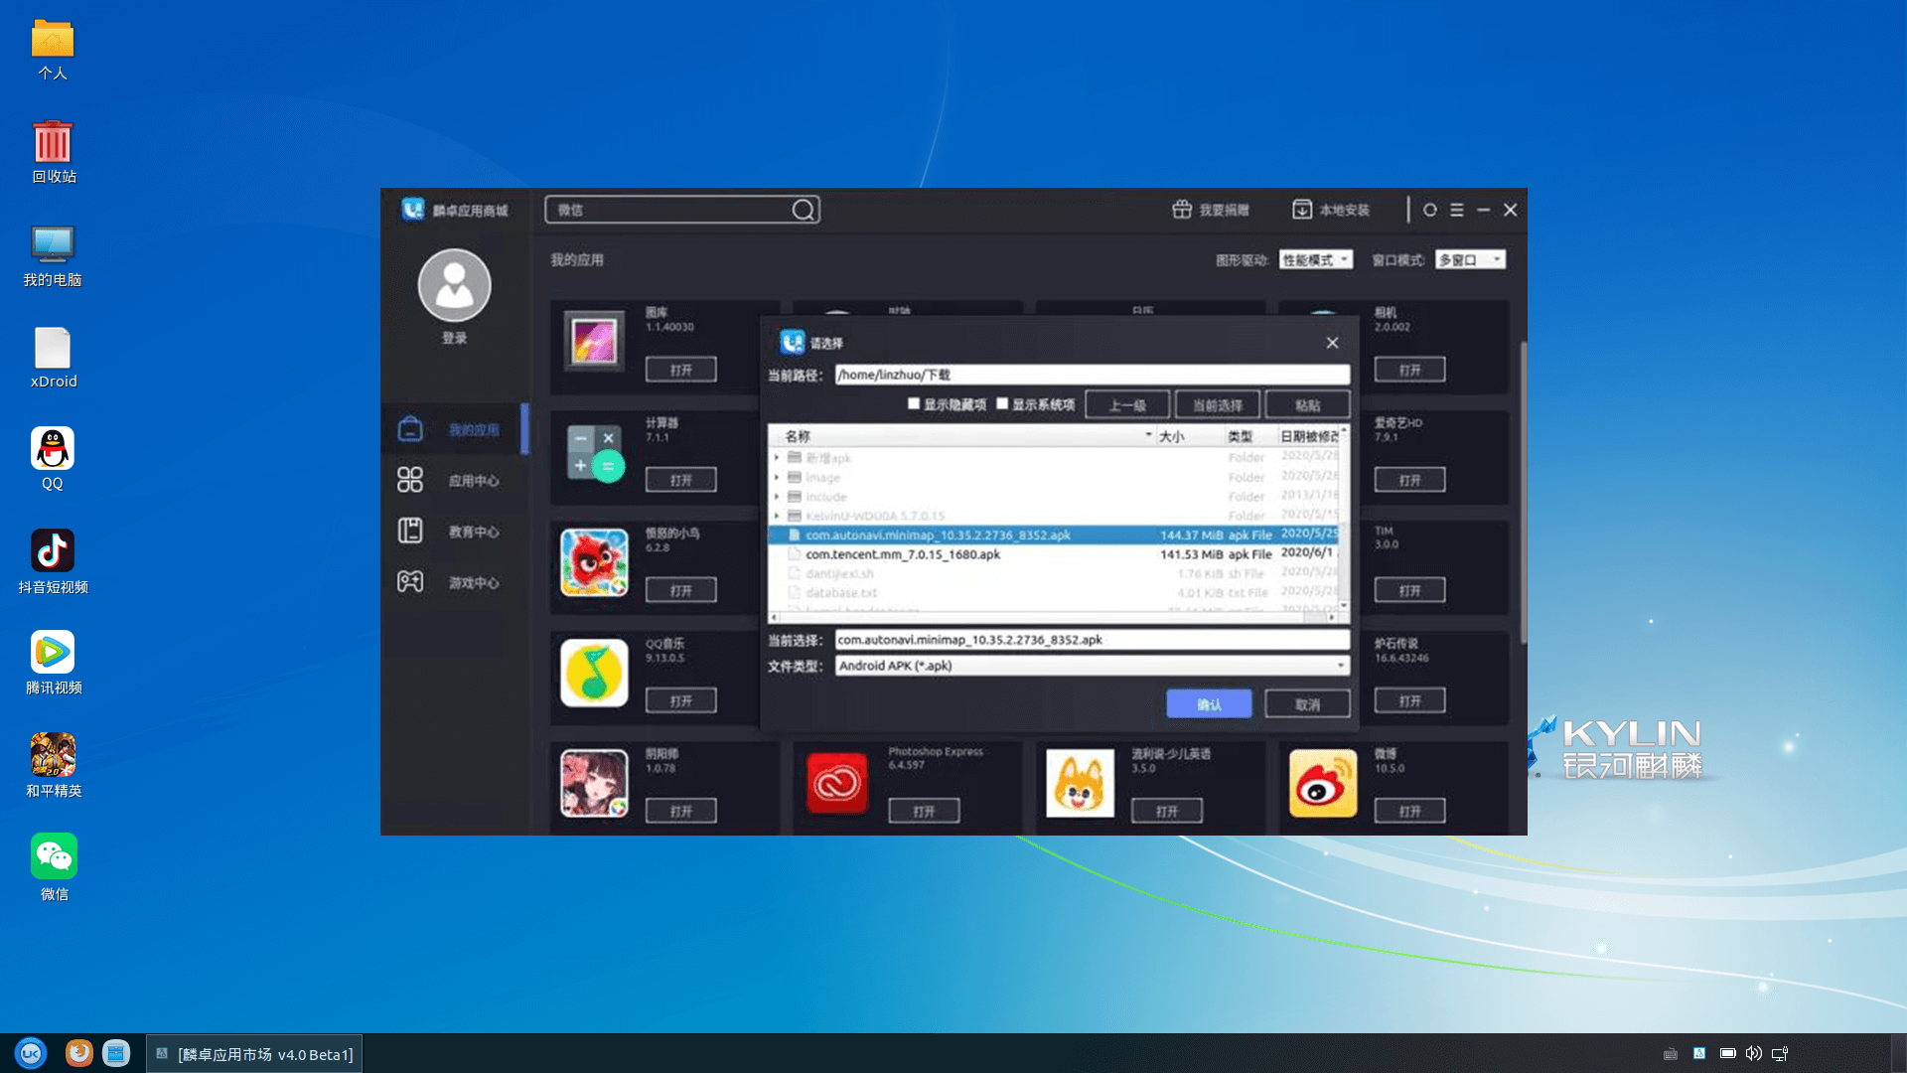The width and height of the screenshot is (1907, 1073).
Task: Expand the 新增apk folder row
Action: point(777,458)
